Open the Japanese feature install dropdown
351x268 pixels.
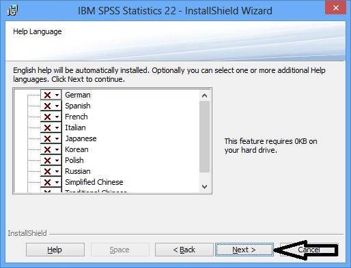pos(51,138)
